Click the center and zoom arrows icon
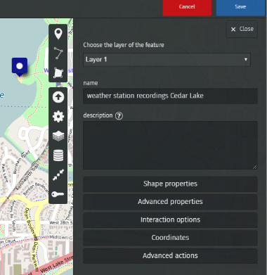 click(58, 175)
